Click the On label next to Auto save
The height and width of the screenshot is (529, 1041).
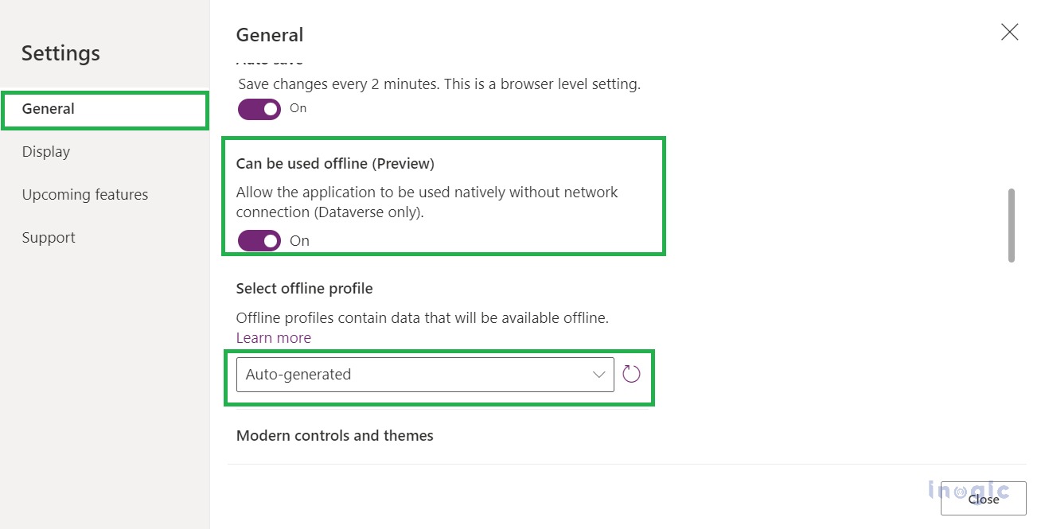click(298, 108)
